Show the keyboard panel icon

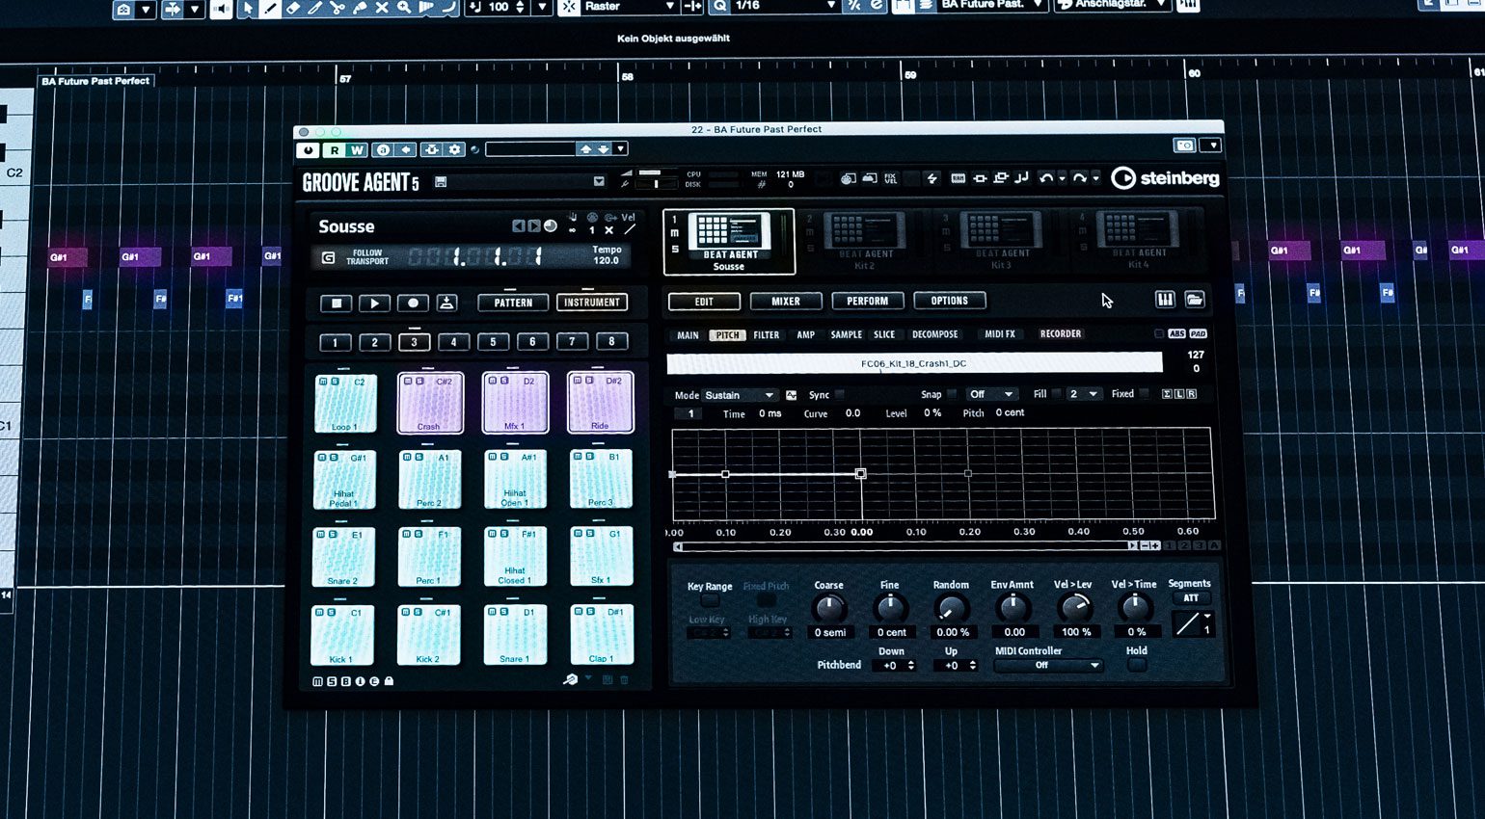[x=1165, y=300]
